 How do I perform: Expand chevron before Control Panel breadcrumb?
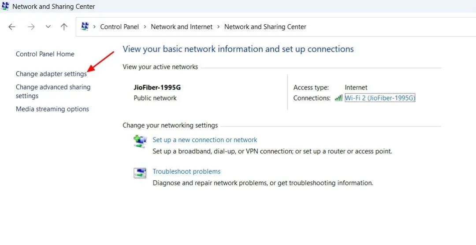coord(94,27)
